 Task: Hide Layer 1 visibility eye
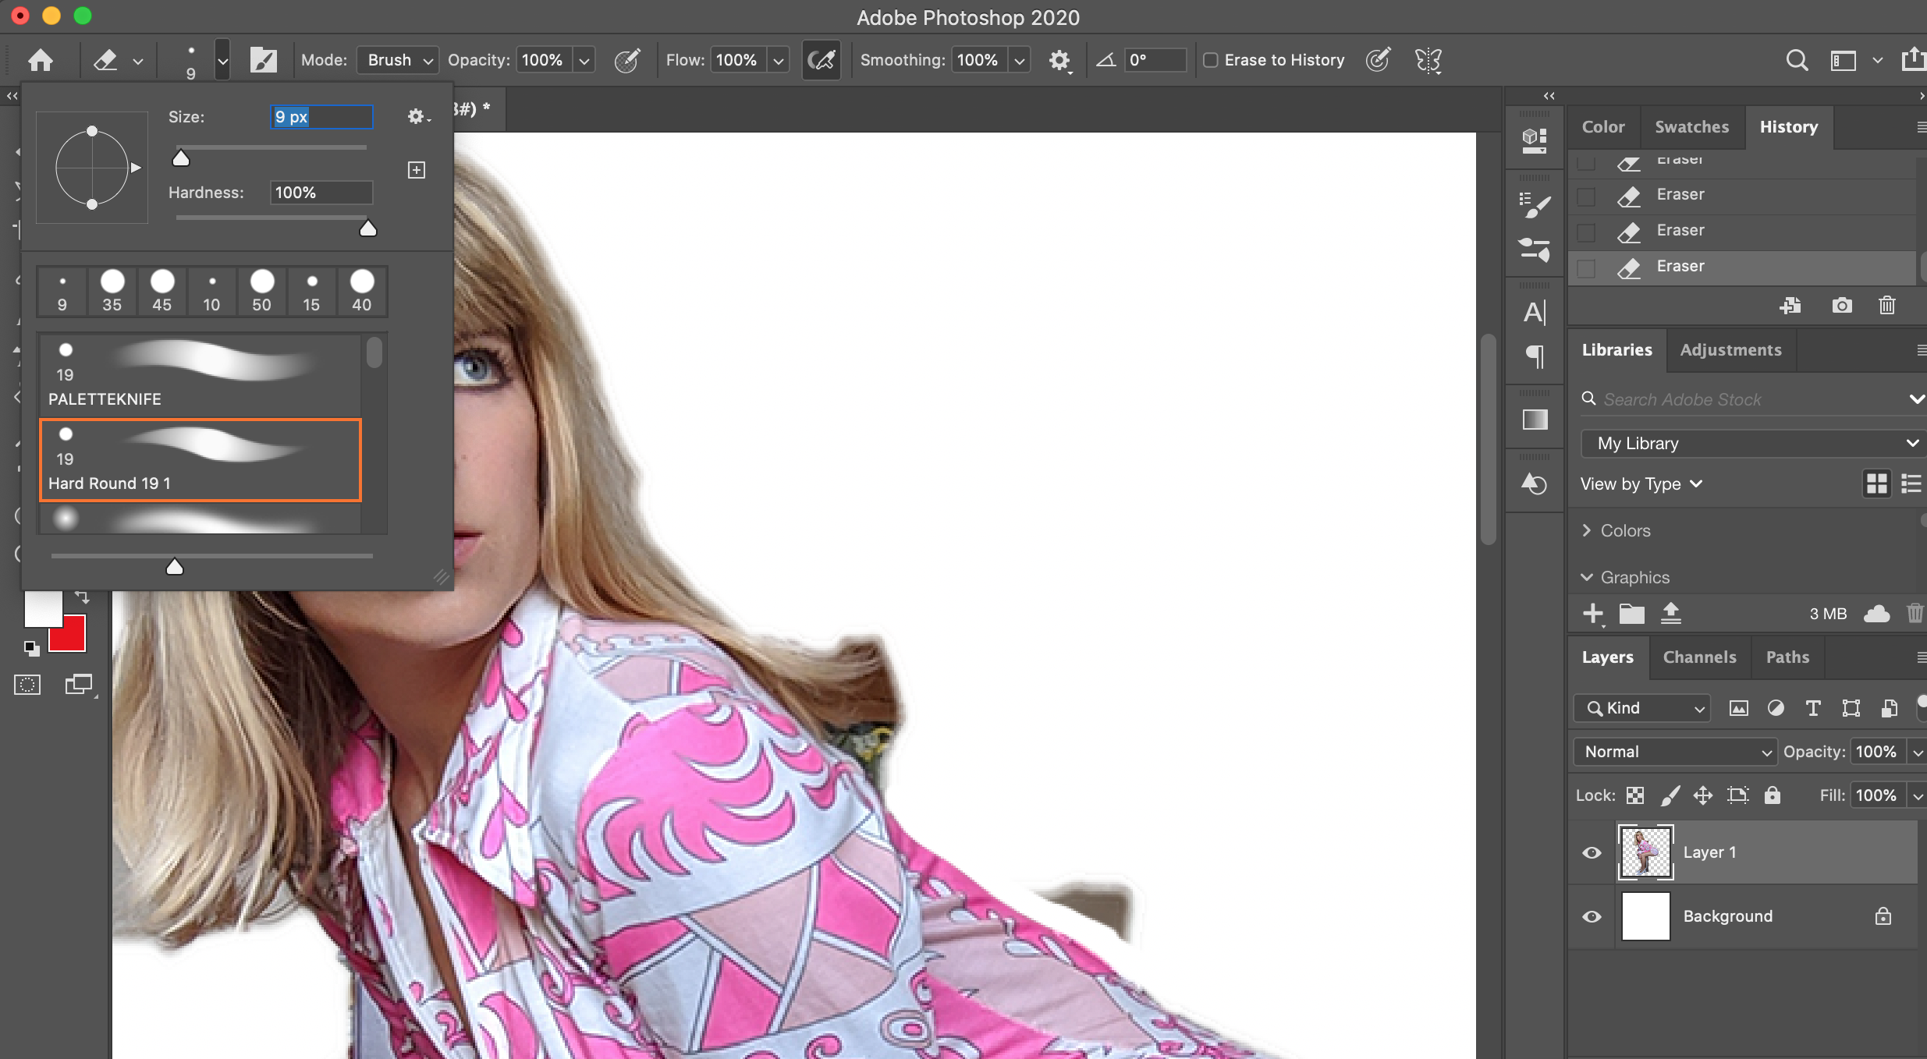1592,852
